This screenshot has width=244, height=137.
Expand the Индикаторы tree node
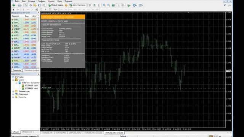point(13,91)
